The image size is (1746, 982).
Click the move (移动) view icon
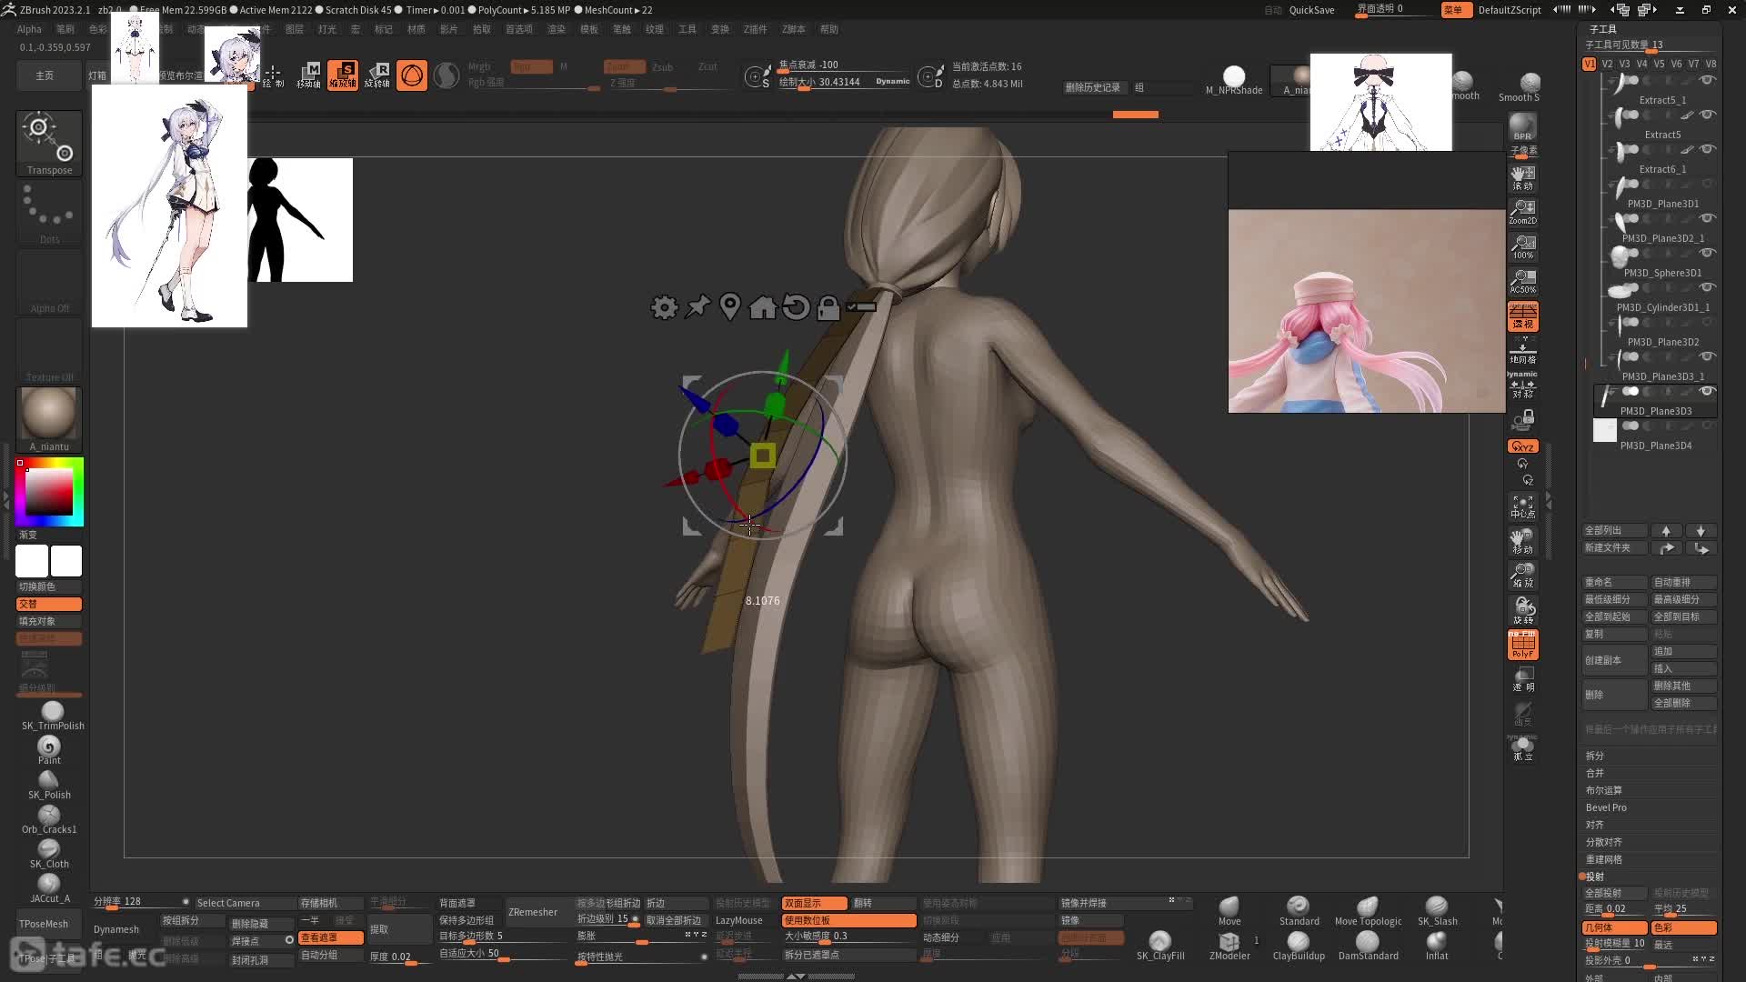1522,541
